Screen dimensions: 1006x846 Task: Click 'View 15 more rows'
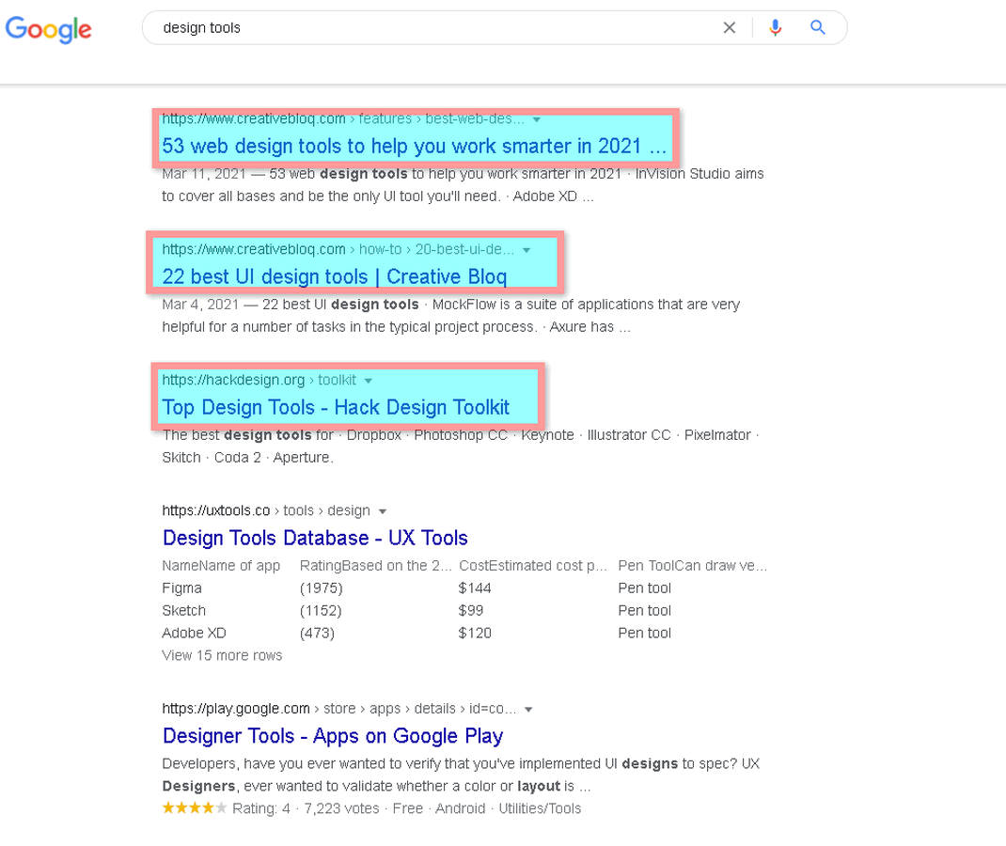(222, 655)
